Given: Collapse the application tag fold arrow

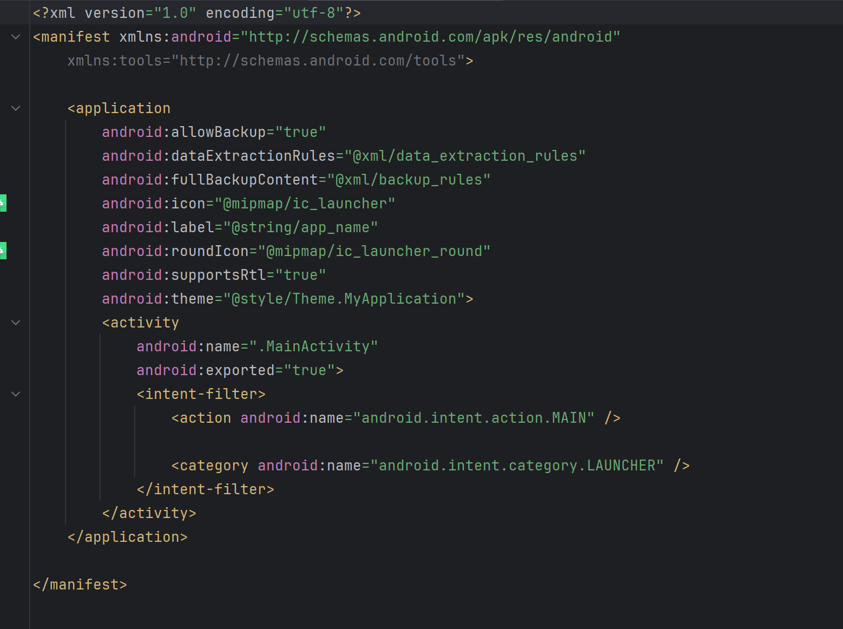Looking at the screenshot, I should click(x=16, y=108).
